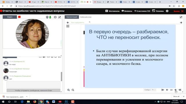Click the Материалы clipboard icon
The width and height of the screenshot is (186, 104).
107,11
